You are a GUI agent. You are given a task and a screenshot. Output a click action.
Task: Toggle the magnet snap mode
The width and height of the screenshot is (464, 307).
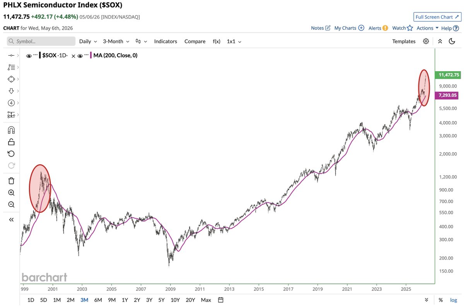(11, 130)
